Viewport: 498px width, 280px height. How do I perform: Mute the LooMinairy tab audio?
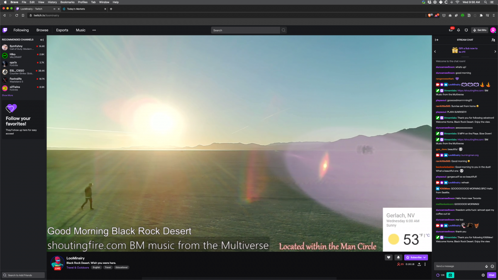tap(54, 9)
